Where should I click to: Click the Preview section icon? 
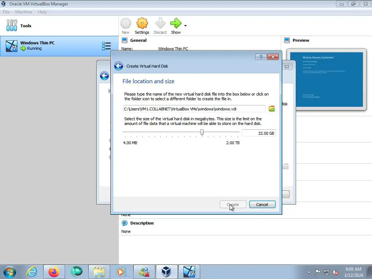[287, 40]
